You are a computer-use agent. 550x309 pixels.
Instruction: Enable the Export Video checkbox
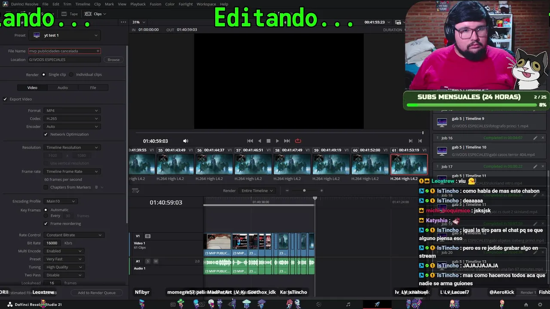click(5, 99)
